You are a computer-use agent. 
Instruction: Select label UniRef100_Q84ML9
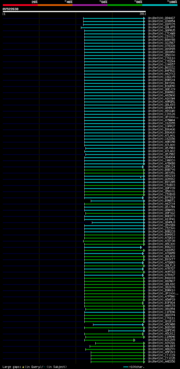pos(161,108)
